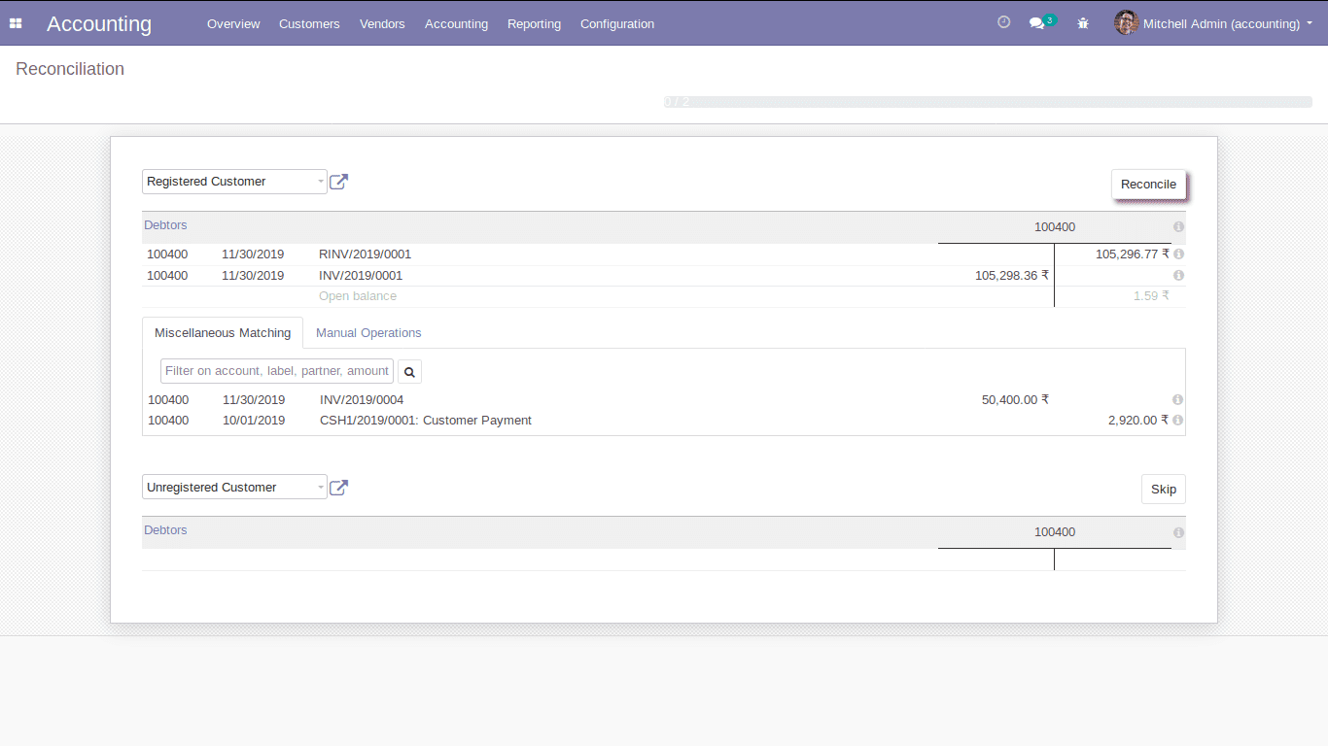
Task: Click the 50,400.00 ₹ amount
Action: tap(1015, 400)
